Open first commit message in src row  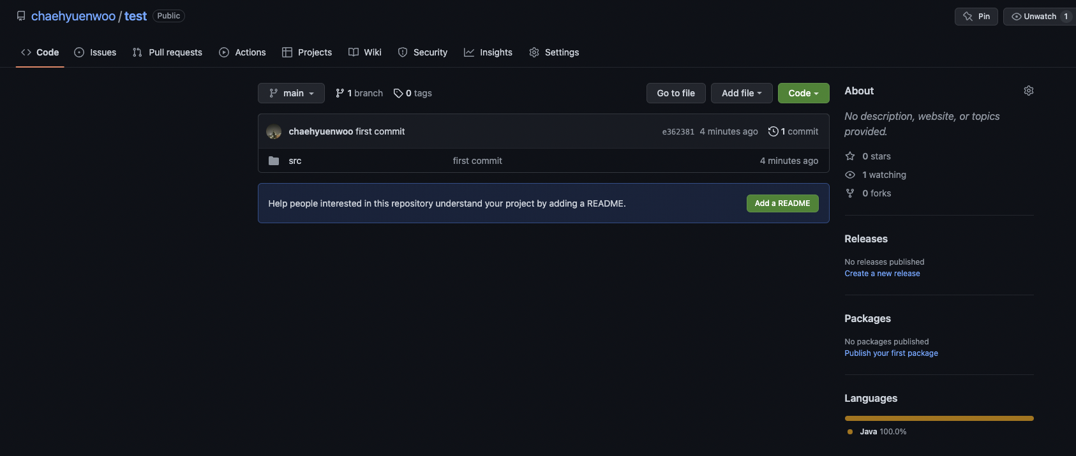pyautogui.click(x=477, y=161)
